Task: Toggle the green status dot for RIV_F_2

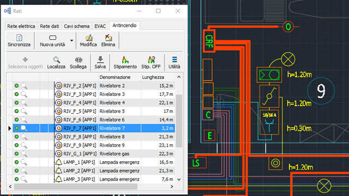Action: pos(16,86)
